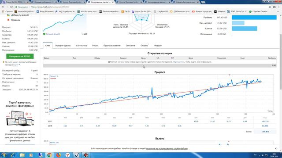Click the Символ column header
Screen dimensions: 282x158
pyautogui.click(x=123, y=58)
